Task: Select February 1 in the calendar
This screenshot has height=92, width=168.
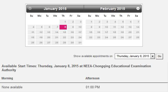Action: tap(89, 22)
